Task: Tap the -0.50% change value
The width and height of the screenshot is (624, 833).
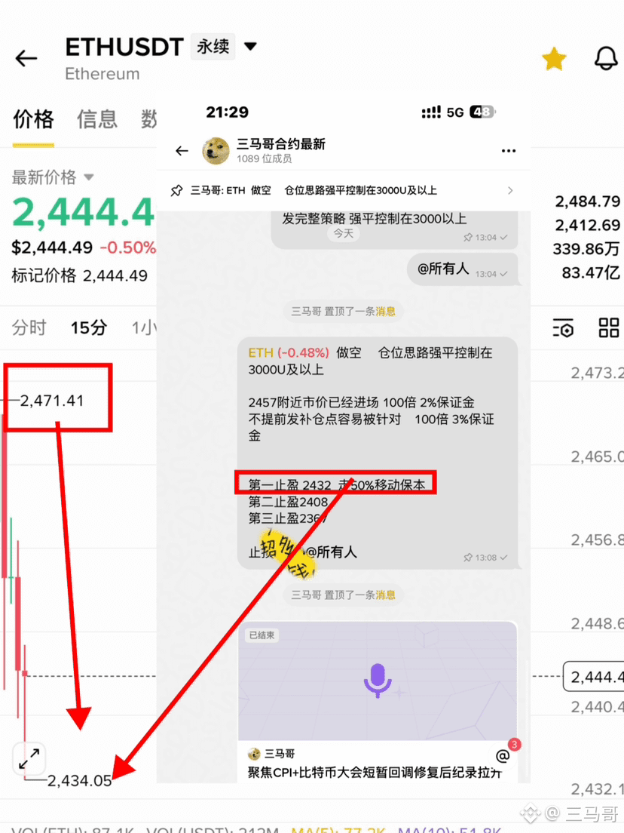Action: point(128,247)
